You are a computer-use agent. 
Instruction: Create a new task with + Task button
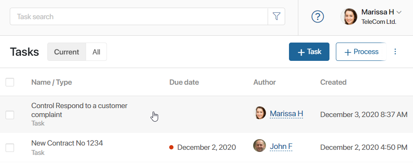309,52
